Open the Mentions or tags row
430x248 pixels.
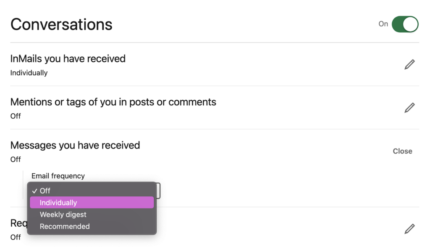coord(113,102)
